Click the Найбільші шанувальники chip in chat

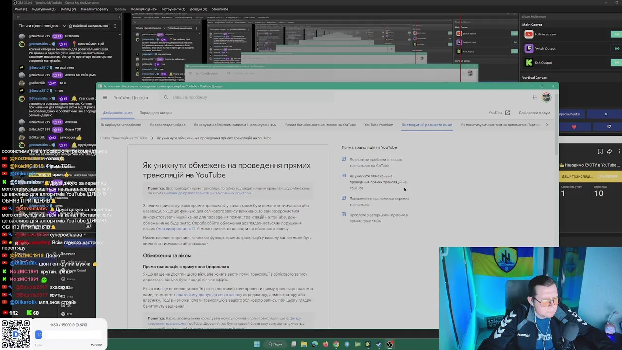(89, 26)
